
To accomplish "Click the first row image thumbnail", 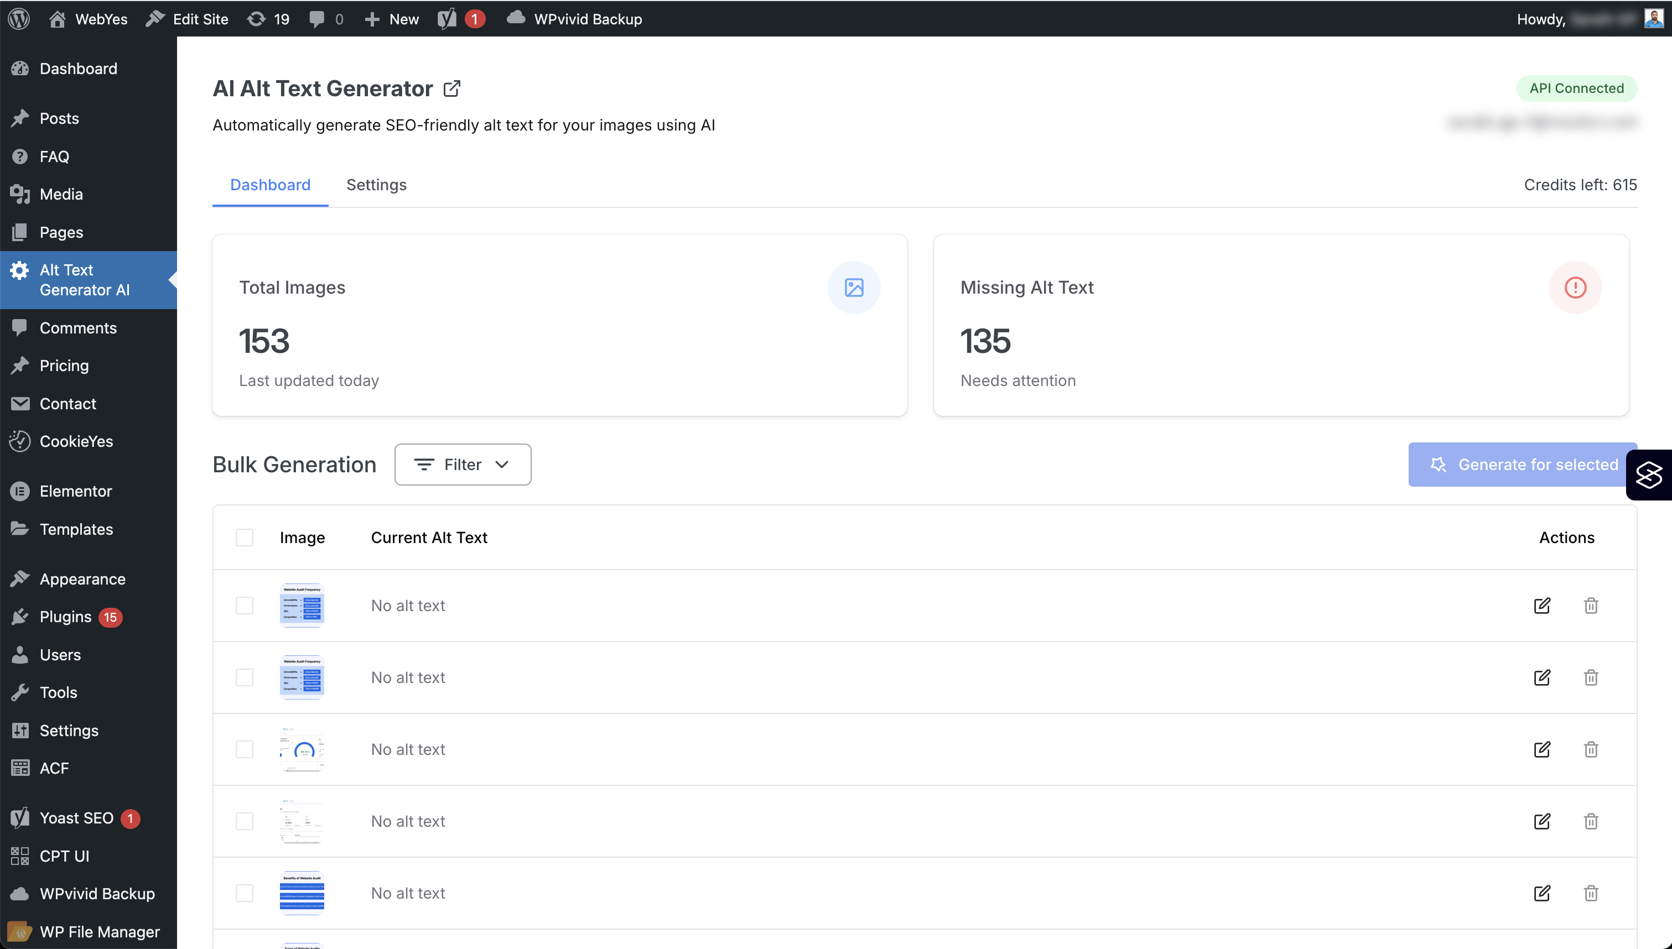I will pyautogui.click(x=302, y=606).
